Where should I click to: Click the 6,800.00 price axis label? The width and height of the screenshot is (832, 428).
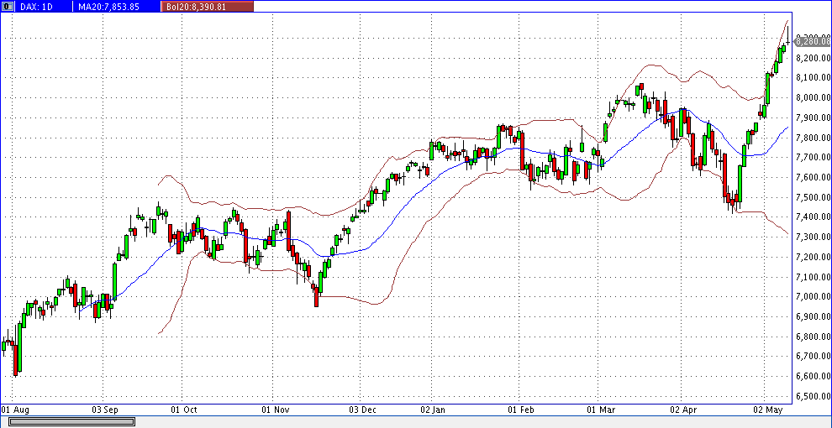click(x=814, y=337)
